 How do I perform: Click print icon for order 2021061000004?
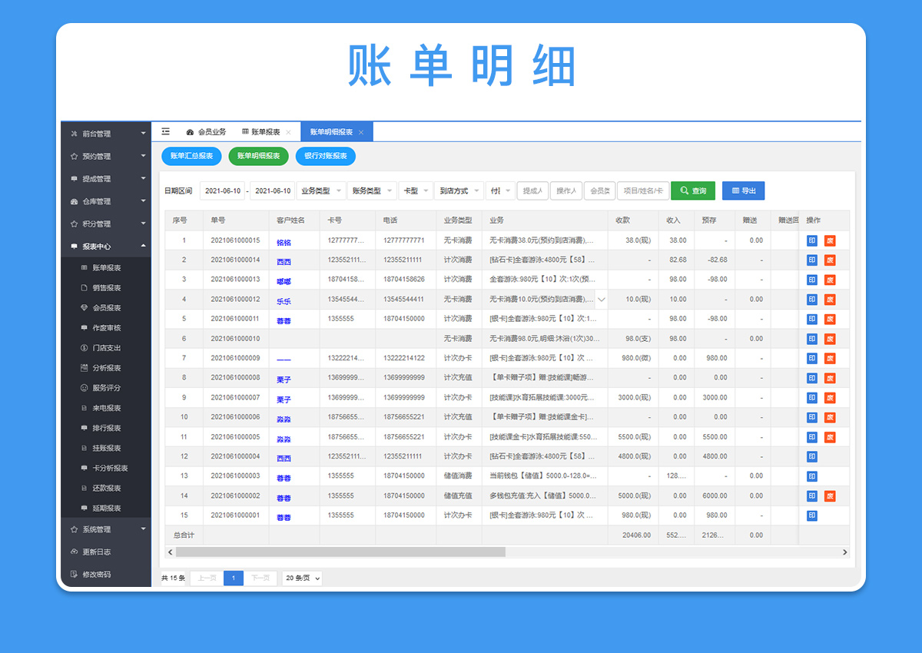coord(812,456)
